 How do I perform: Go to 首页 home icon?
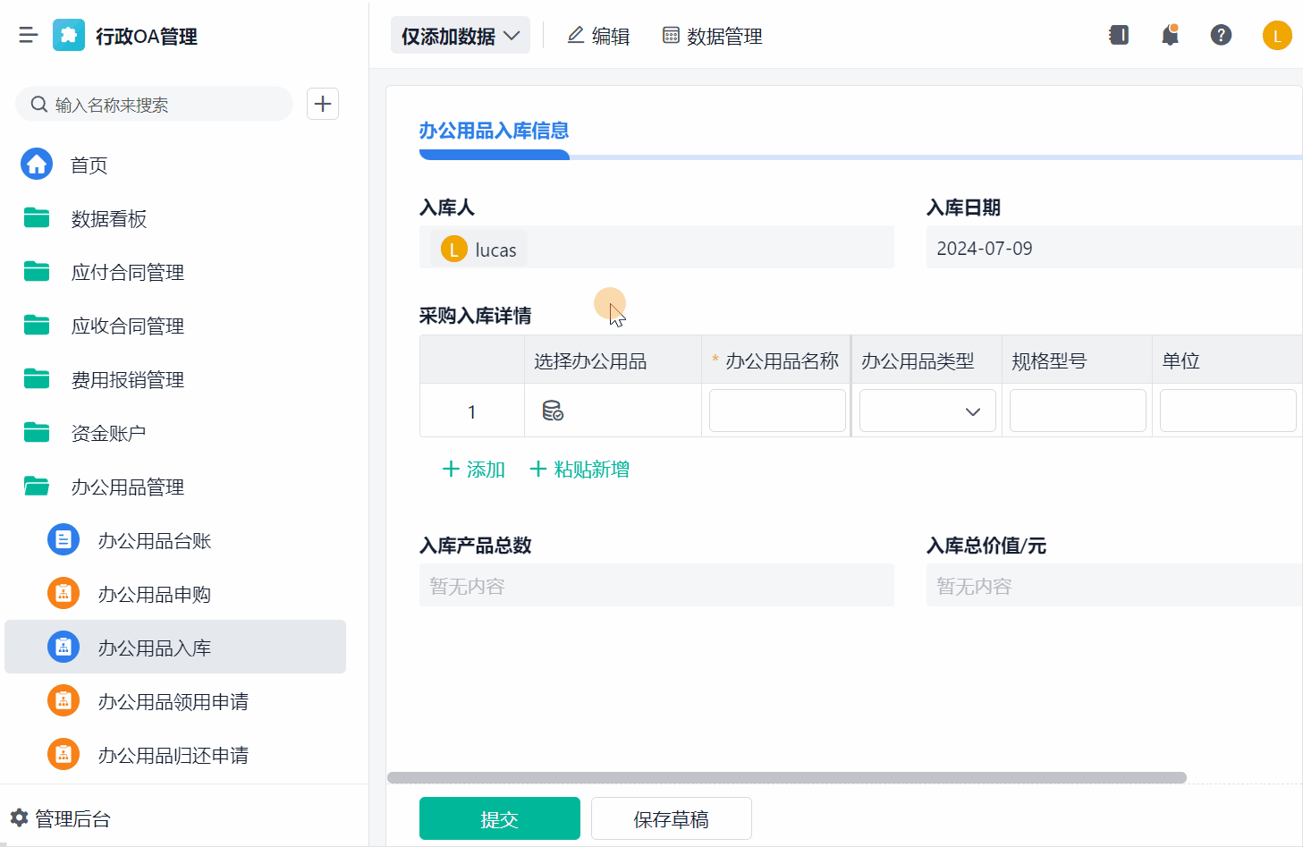[37, 165]
